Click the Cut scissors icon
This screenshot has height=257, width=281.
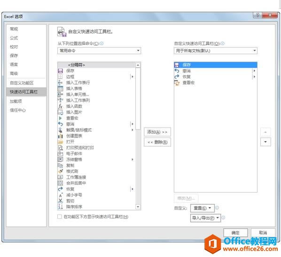61,201
